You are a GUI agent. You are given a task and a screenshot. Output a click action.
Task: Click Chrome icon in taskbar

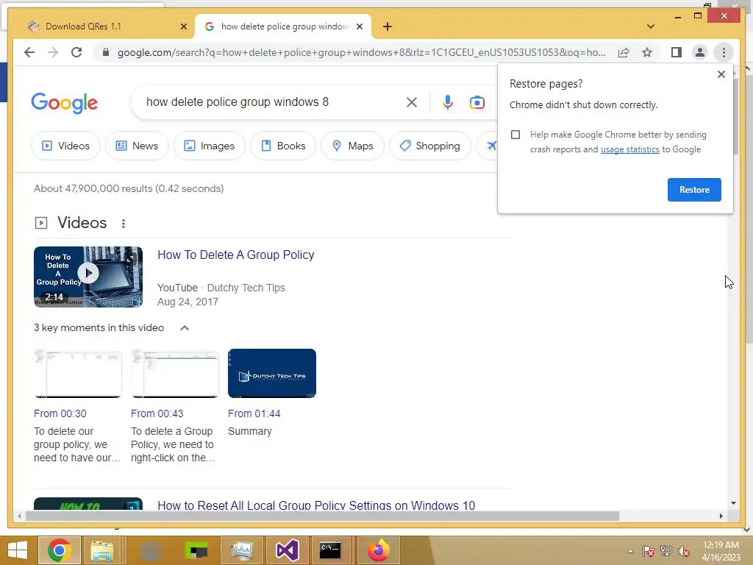pyautogui.click(x=59, y=550)
